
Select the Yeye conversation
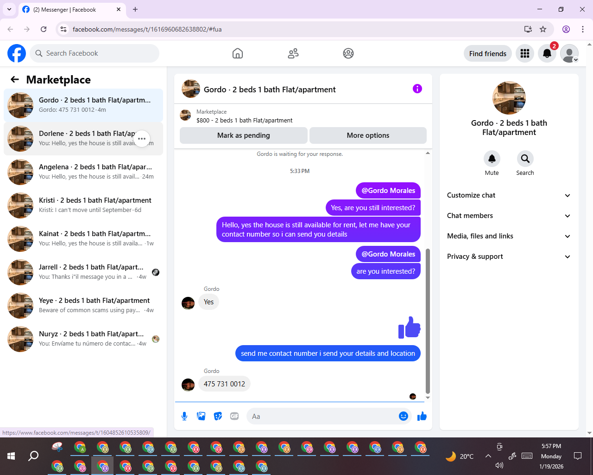click(83, 306)
